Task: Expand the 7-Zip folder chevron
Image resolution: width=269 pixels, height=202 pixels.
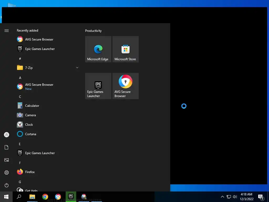Action: pyautogui.click(x=77, y=68)
